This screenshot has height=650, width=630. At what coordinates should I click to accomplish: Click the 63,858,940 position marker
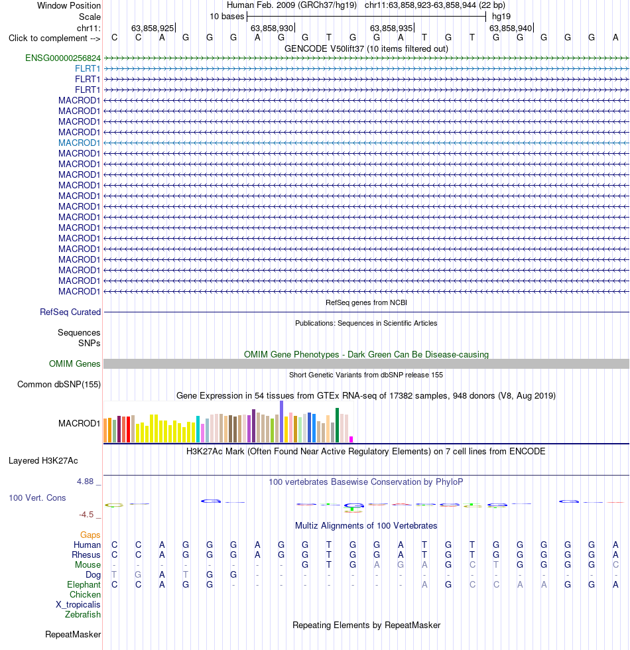pos(511,28)
